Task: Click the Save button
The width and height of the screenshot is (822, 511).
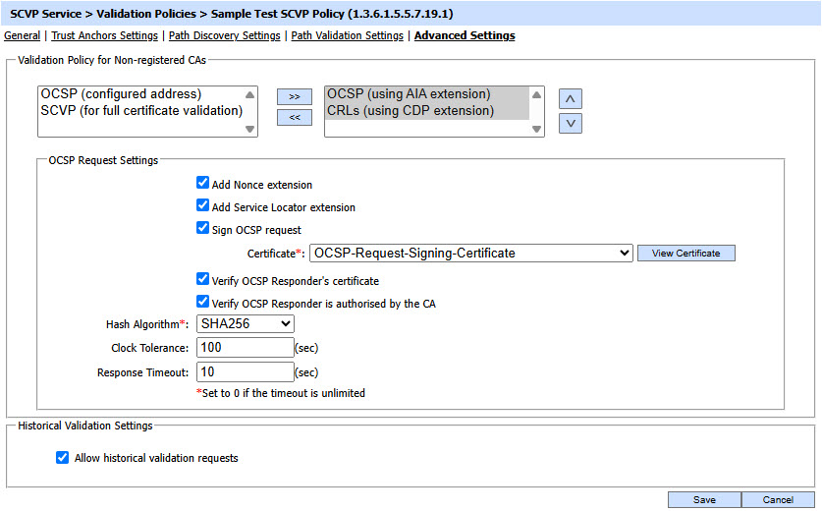Action: [x=704, y=499]
